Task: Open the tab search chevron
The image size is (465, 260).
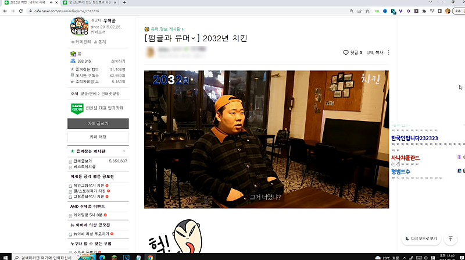Action: point(430,2)
